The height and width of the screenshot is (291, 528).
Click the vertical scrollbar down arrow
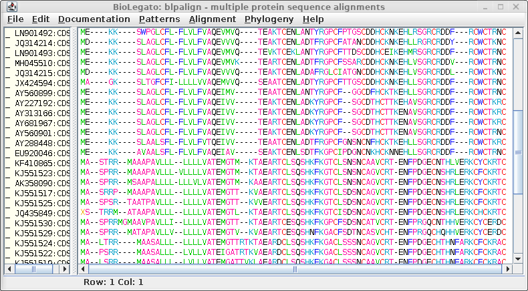point(517,259)
